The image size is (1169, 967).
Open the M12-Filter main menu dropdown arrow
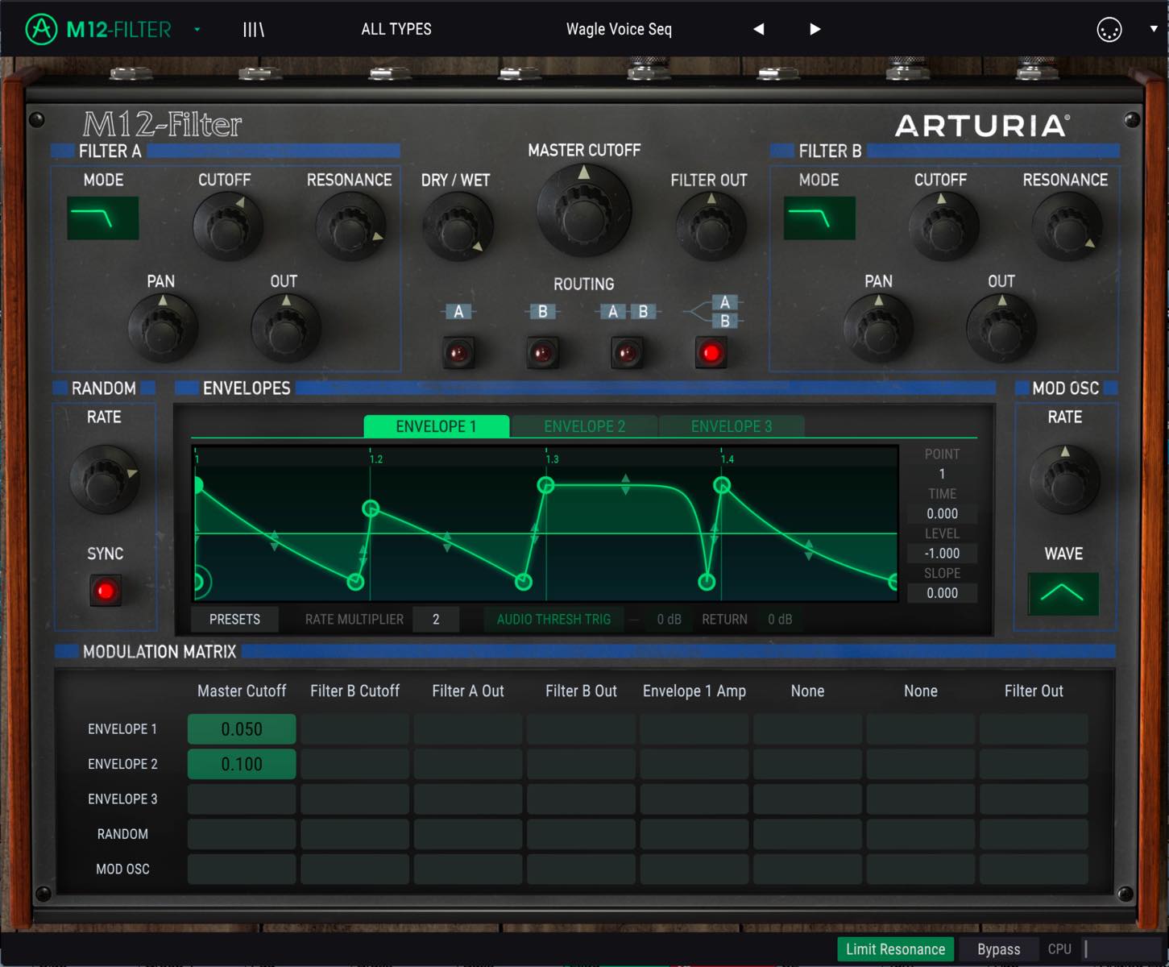(x=197, y=30)
